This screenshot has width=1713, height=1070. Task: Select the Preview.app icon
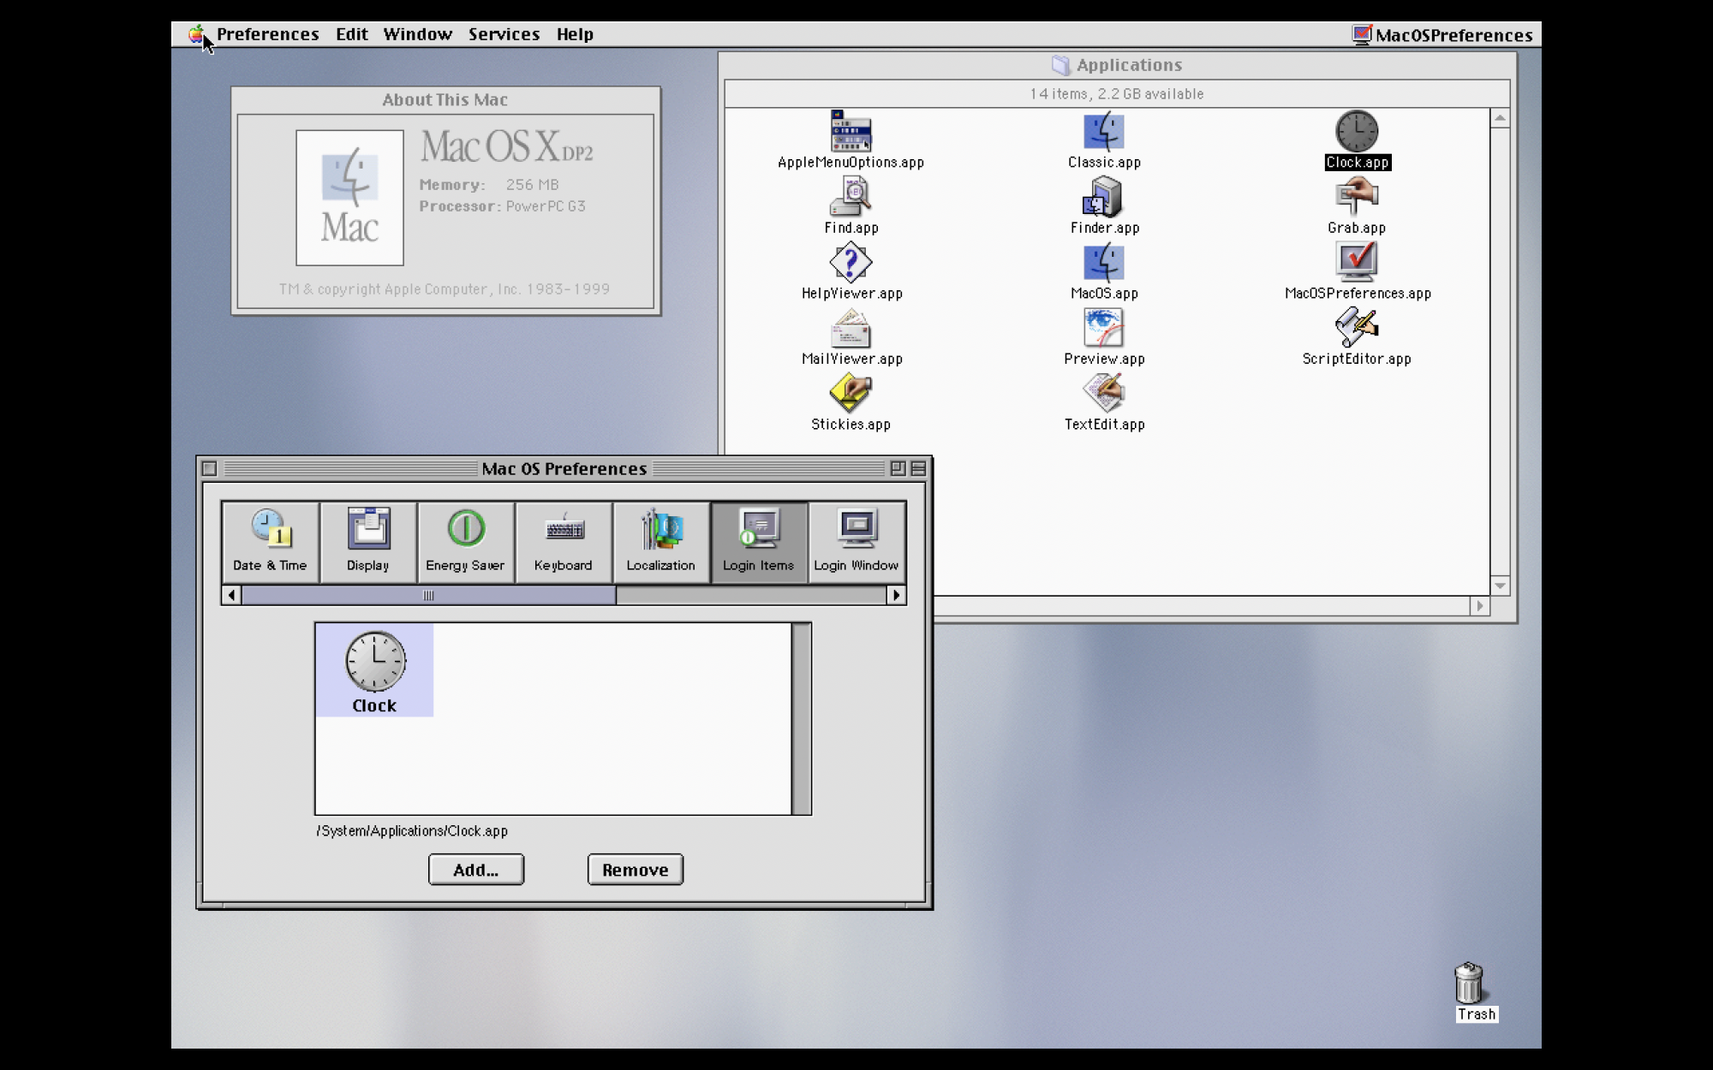(1103, 329)
